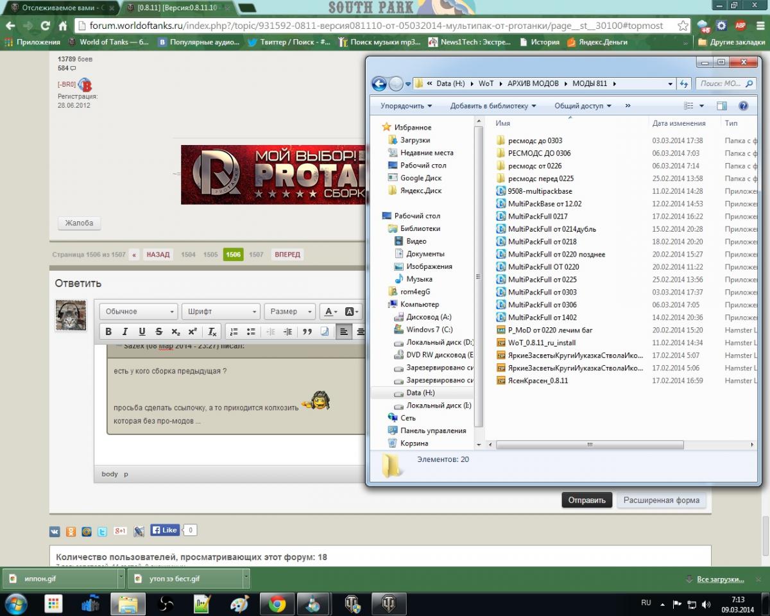Click the remove formatting icon
Image resolution: width=770 pixels, height=616 pixels.
click(212, 332)
